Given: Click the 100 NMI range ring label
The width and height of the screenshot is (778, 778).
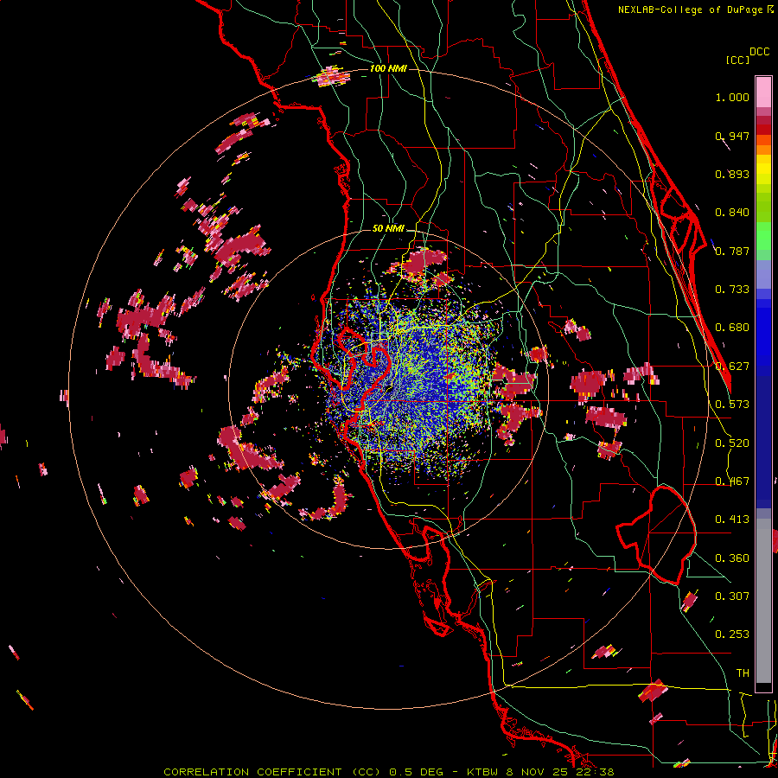Looking at the screenshot, I should [x=388, y=68].
